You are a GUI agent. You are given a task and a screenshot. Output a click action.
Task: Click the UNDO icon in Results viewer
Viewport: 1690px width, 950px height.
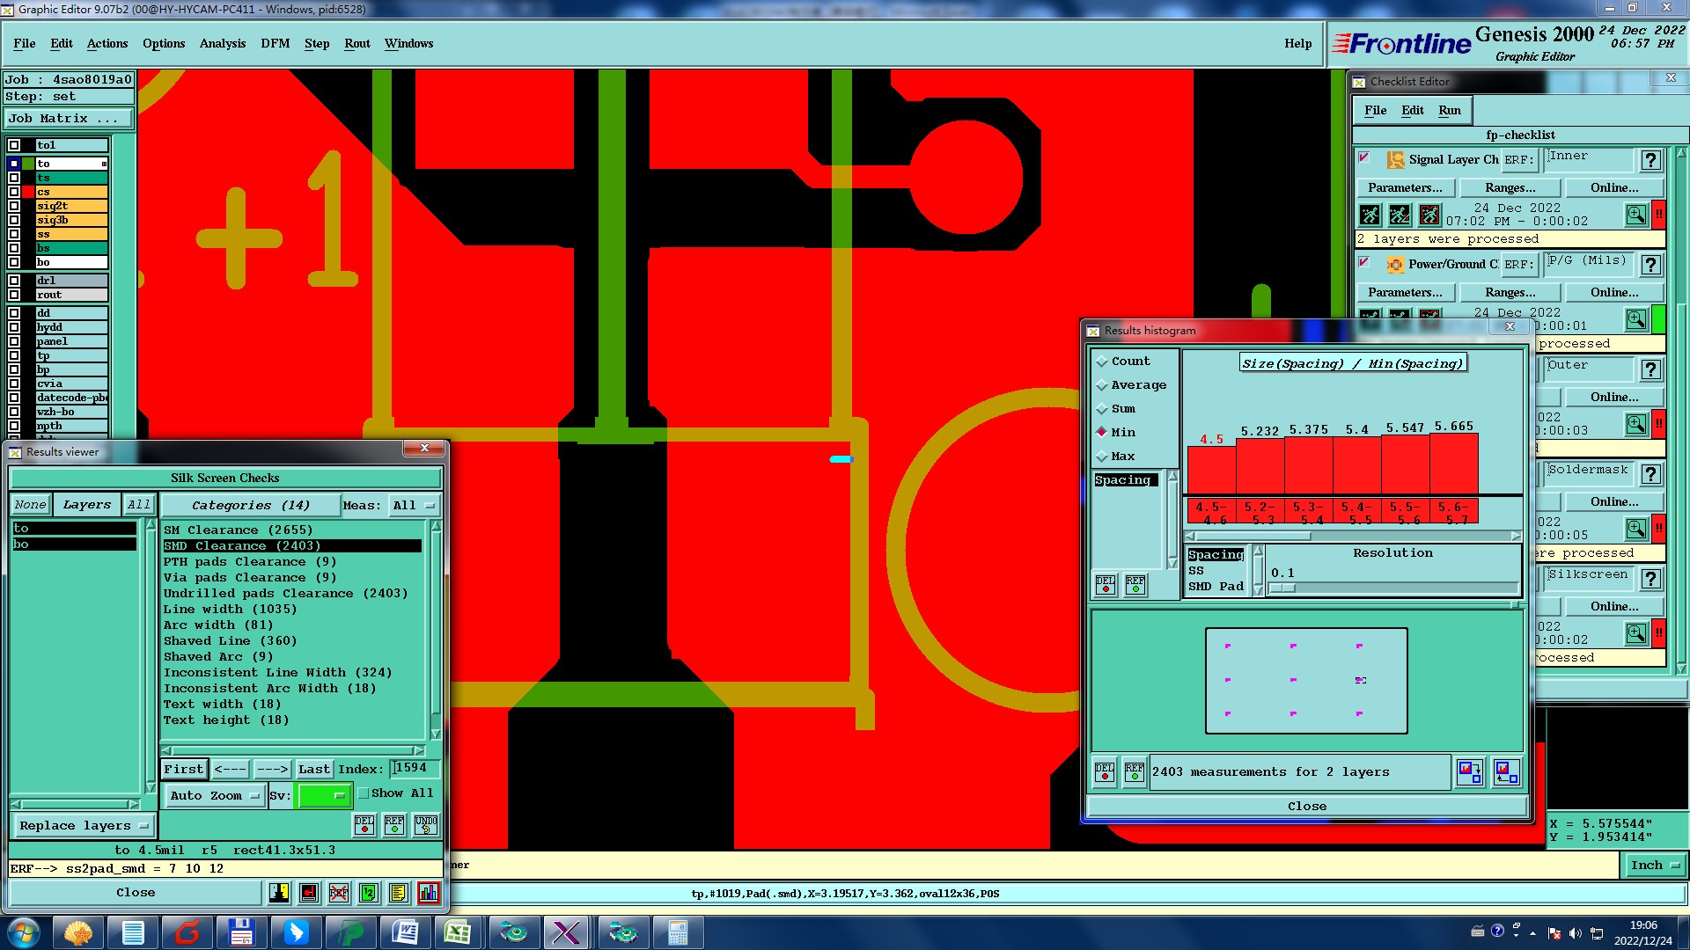(426, 825)
